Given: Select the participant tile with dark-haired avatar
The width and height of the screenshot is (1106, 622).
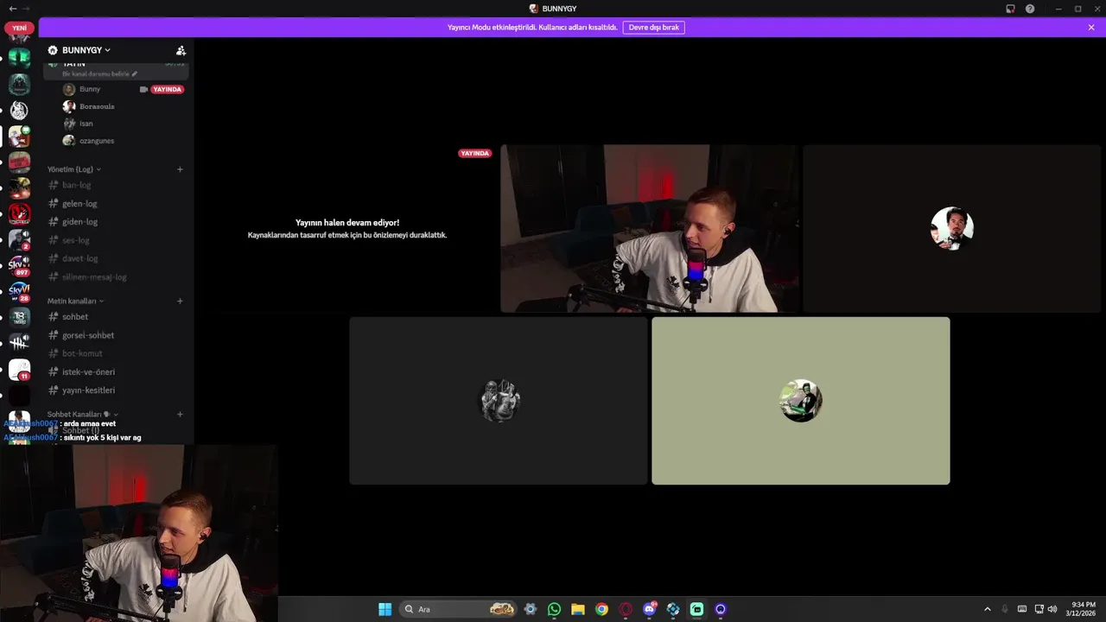Looking at the screenshot, I should (x=951, y=228).
